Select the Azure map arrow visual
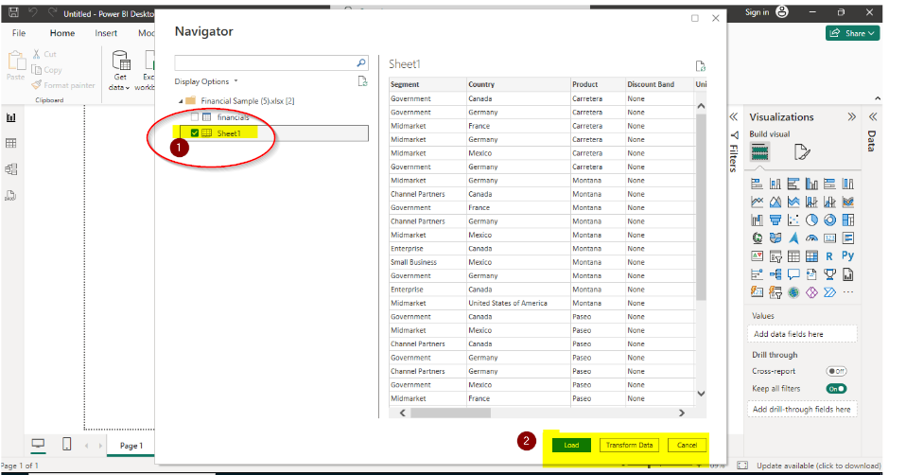906x475 pixels. (x=793, y=238)
